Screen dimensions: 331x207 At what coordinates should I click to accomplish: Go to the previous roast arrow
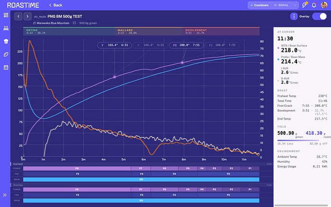click(18, 16)
